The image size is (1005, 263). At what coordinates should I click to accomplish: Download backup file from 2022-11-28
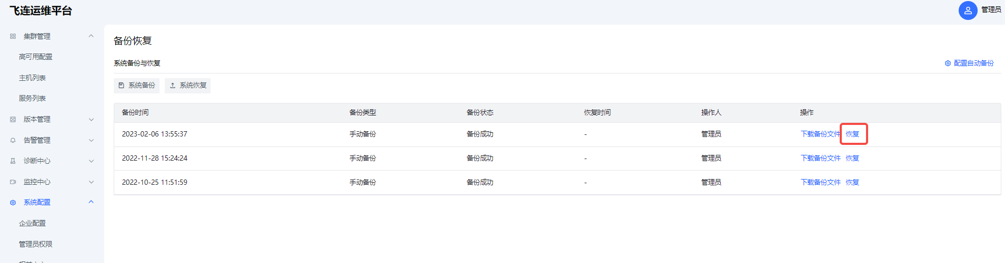[820, 158]
